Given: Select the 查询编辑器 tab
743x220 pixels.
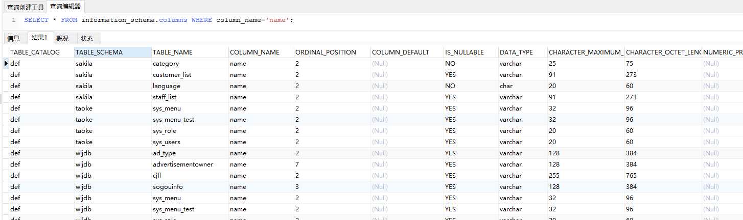Looking at the screenshot, I should 65,7.
